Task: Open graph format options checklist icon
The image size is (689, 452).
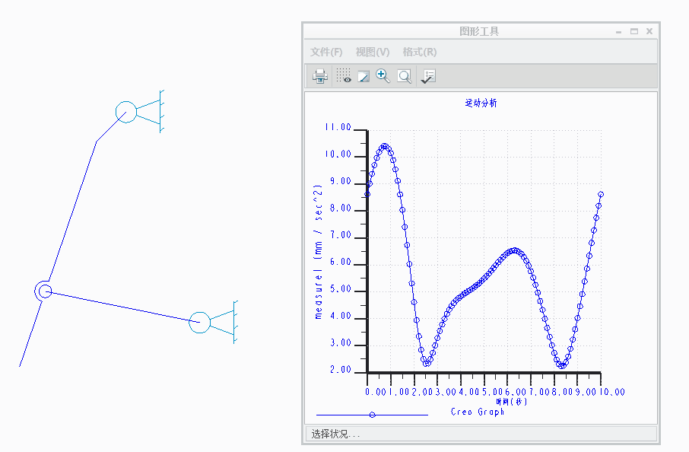Action: click(x=428, y=76)
